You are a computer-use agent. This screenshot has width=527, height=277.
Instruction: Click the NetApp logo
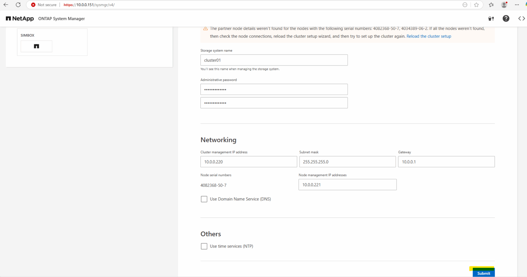[x=20, y=18]
